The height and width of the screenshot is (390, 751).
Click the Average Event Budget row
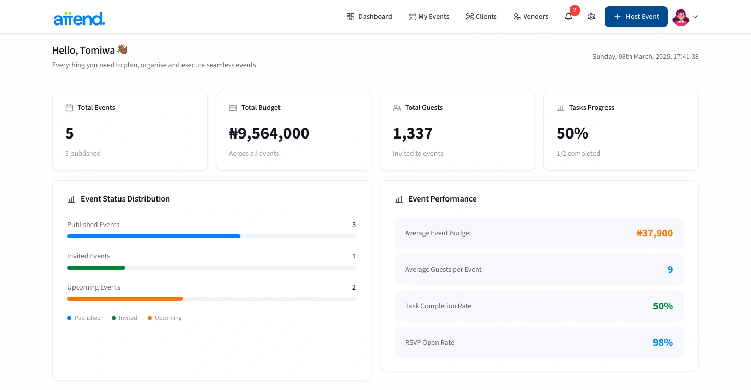coord(539,233)
